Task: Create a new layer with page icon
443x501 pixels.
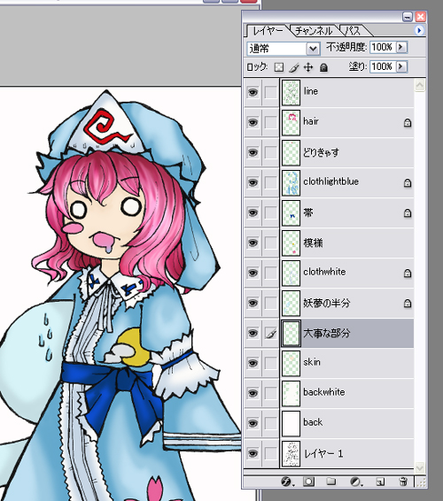Action: coord(380,482)
